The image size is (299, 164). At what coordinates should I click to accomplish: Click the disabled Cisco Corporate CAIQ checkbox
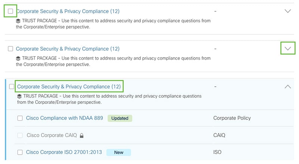(20, 135)
